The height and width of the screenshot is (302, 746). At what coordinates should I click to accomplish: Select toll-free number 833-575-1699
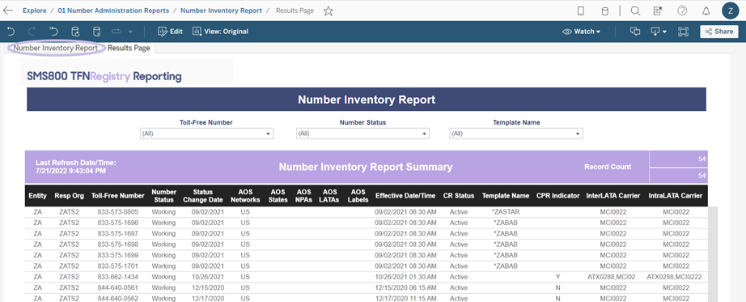(117, 255)
